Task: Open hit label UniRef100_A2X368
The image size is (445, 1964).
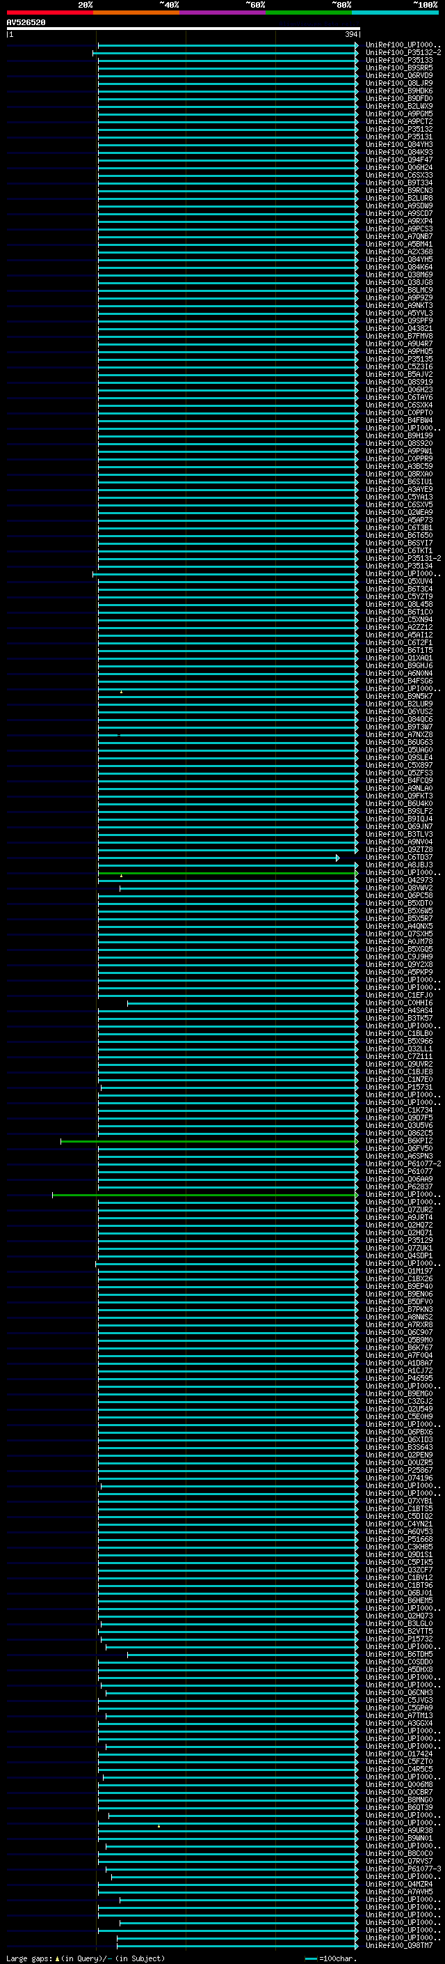Action: [399, 252]
